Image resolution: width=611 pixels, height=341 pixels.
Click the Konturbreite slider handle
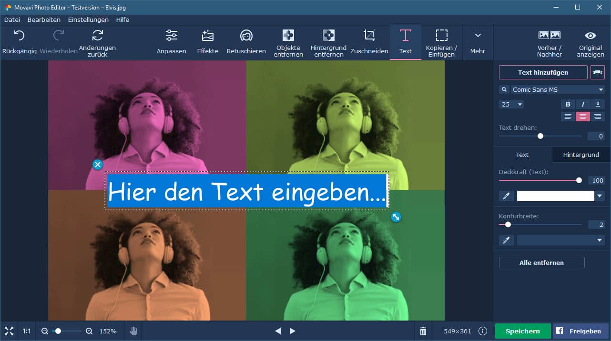pyautogui.click(x=508, y=224)
